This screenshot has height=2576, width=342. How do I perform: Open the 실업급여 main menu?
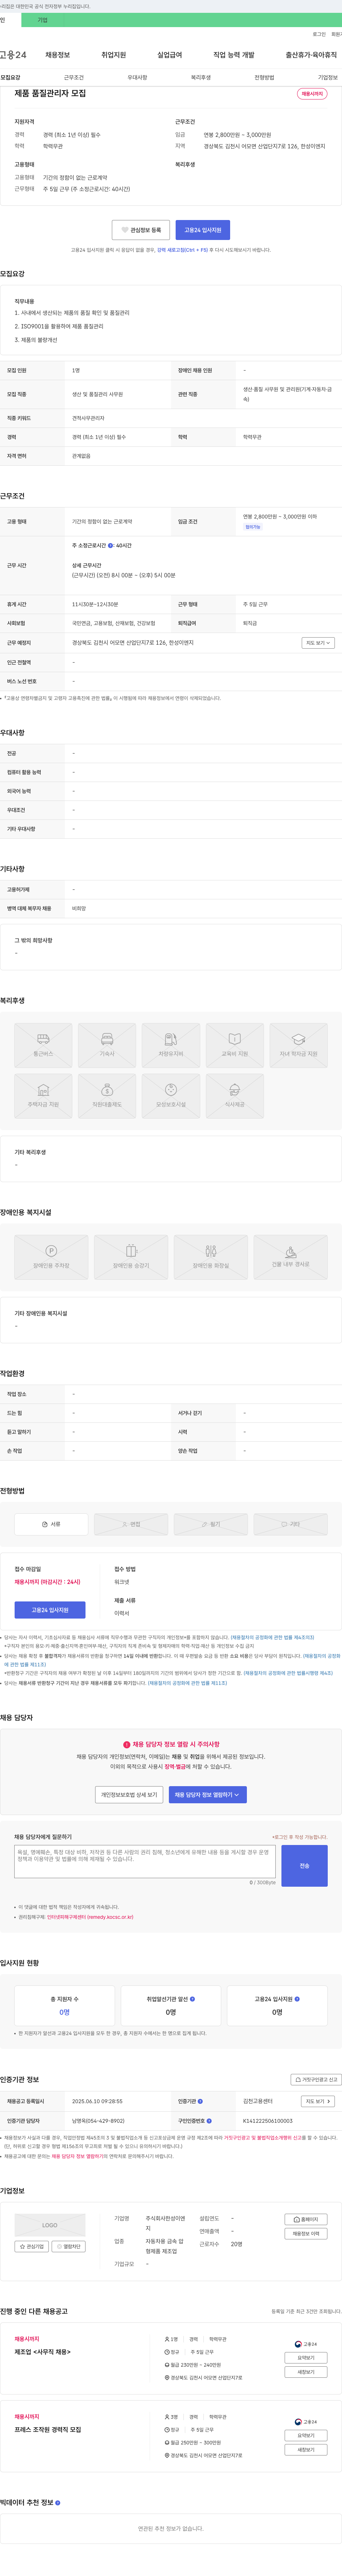pos(170,55)
